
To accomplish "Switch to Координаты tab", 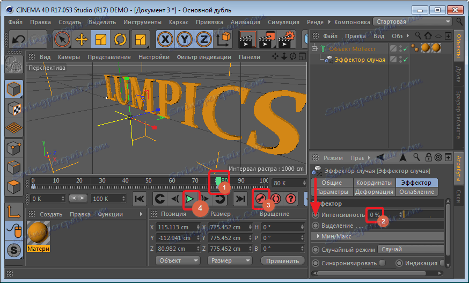I will 374,183.
